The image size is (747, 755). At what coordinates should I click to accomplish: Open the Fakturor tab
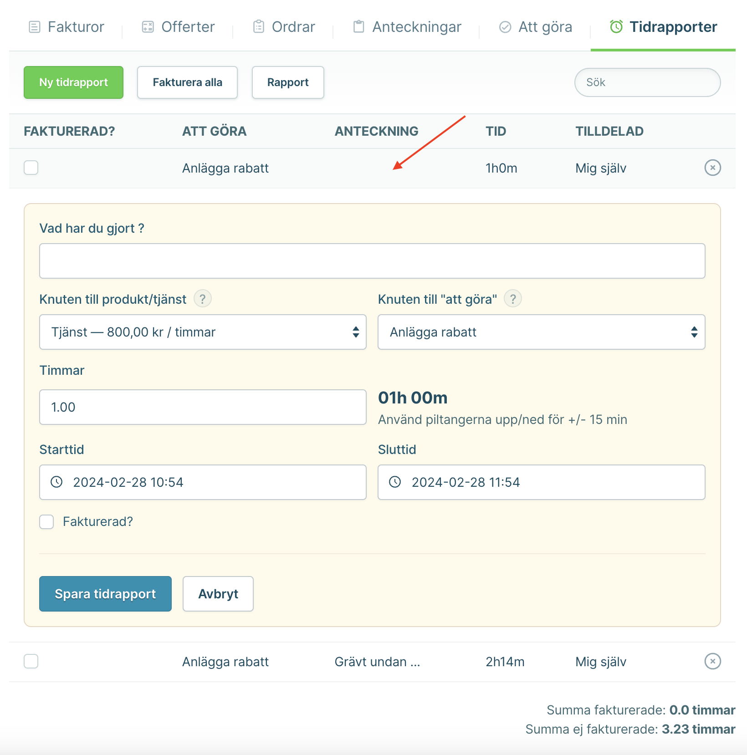coord(67,27)
